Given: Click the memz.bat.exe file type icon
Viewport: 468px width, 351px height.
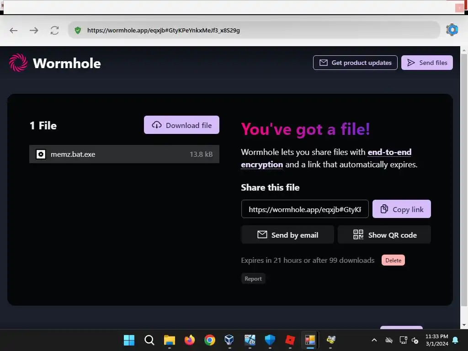Looking at the screenshot, I should point(41,154).
